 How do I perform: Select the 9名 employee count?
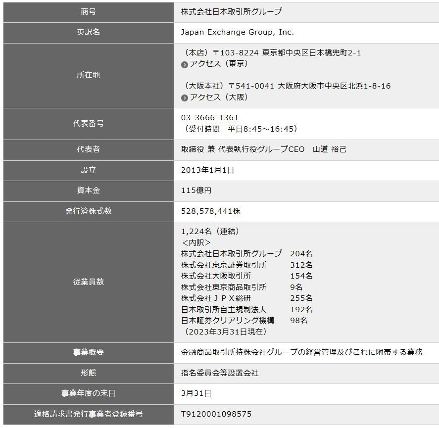click(296, 287)
